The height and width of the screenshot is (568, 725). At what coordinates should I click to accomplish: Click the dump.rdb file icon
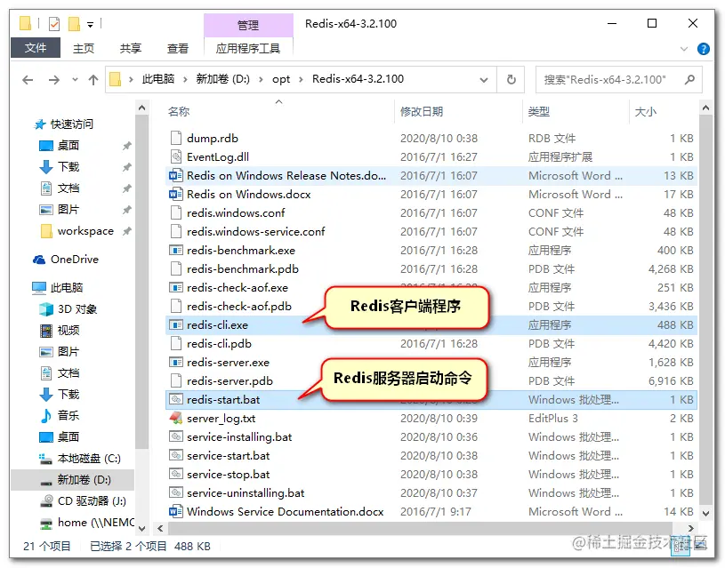pos(176,138)
